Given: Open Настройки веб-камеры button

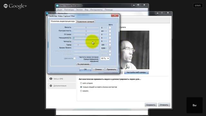Looking at the screenshot, I should [136, 72].
